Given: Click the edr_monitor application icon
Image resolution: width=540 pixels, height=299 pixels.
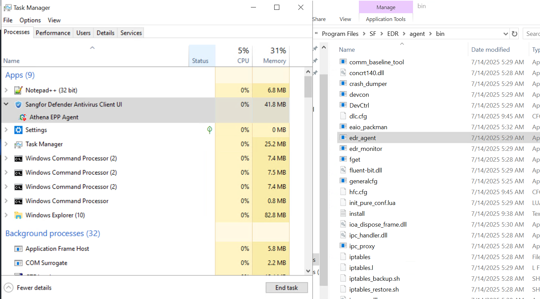Looking at the screenshot, I should tap(343, 148).
